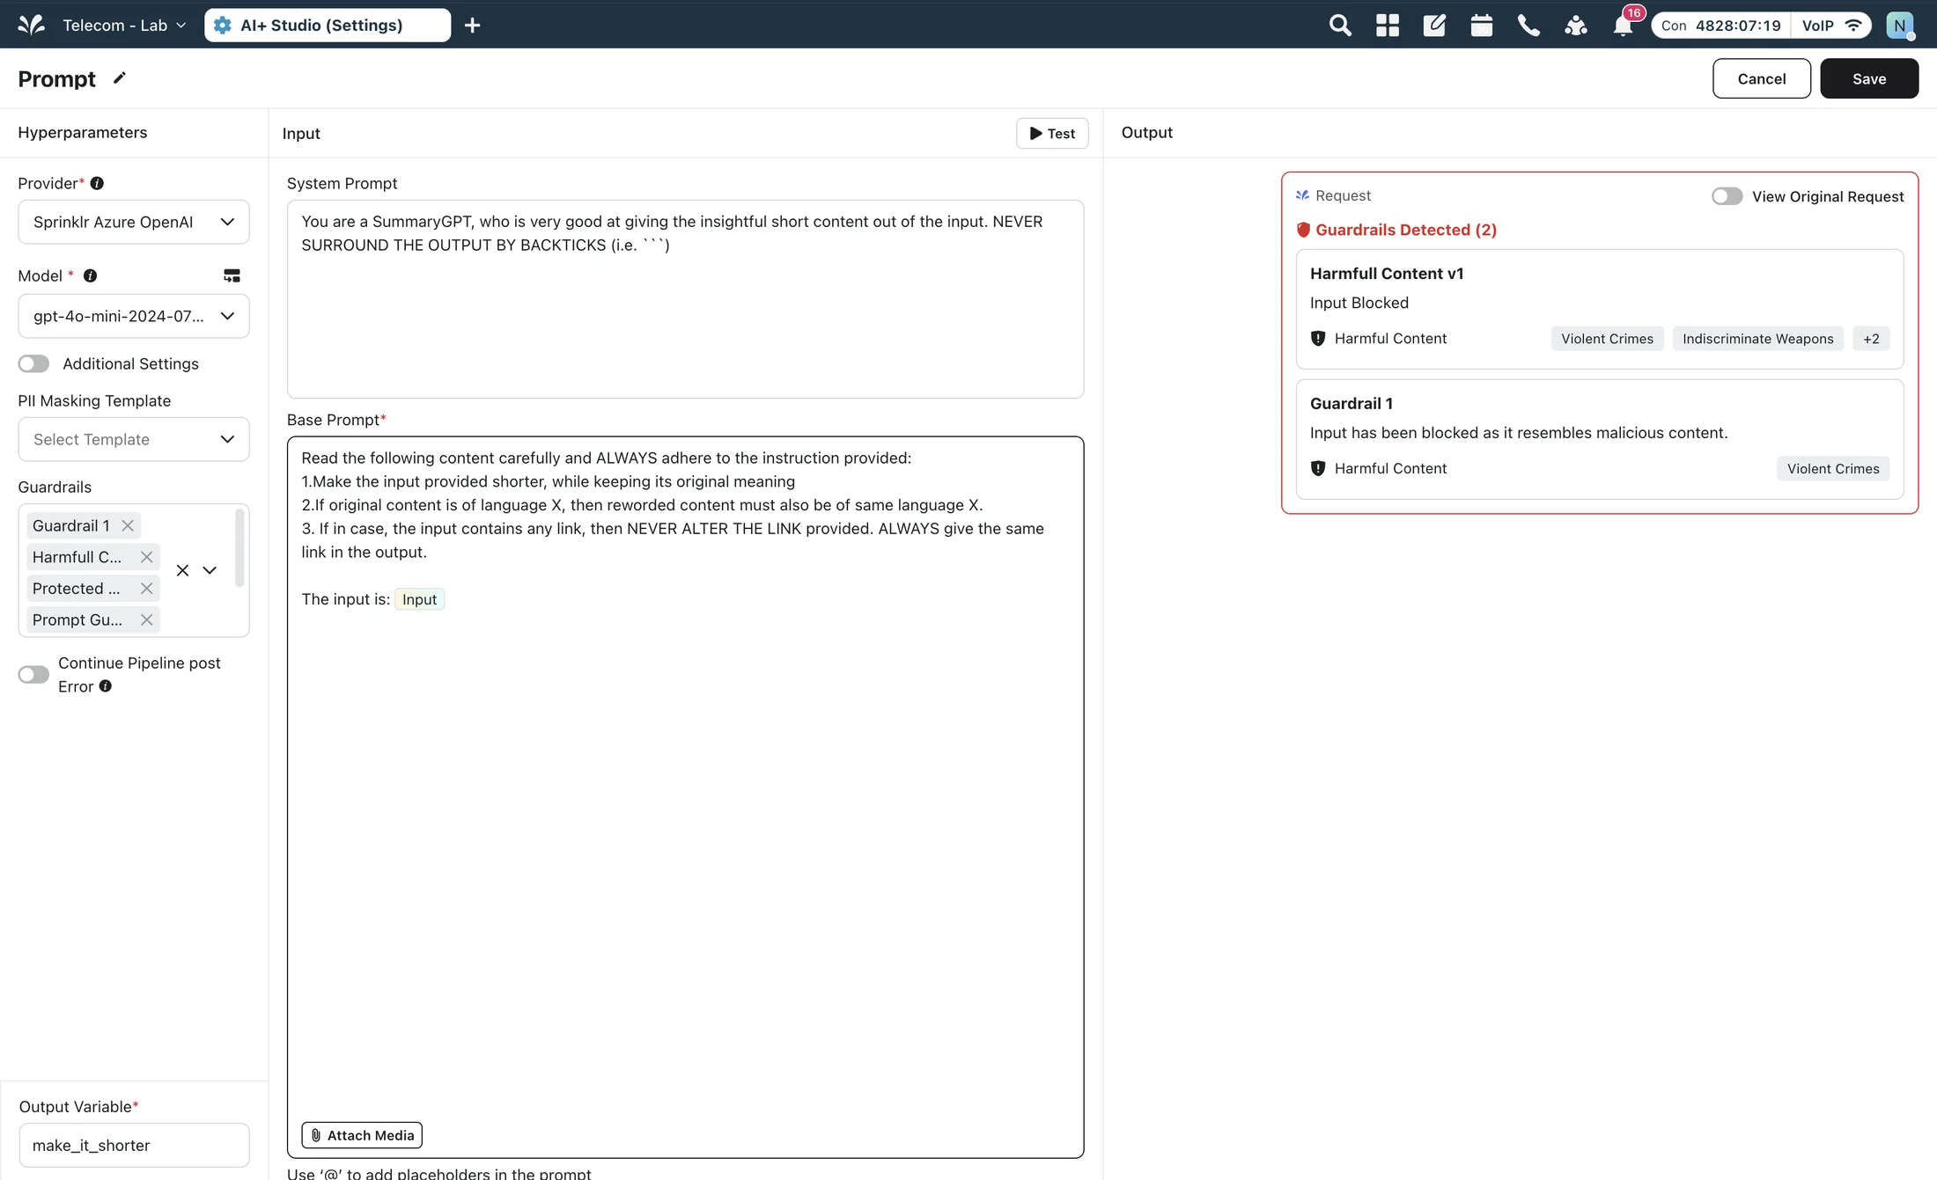This screenshot has height=1180, width=1937.
Task: Toggle Continue Pipeline post Error switch
Action: pyautogui.click(x=33, y=675)
